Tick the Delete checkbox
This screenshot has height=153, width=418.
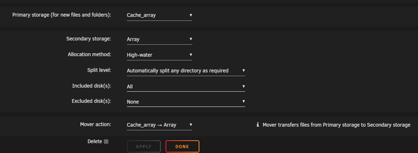[x=106, y=142]
